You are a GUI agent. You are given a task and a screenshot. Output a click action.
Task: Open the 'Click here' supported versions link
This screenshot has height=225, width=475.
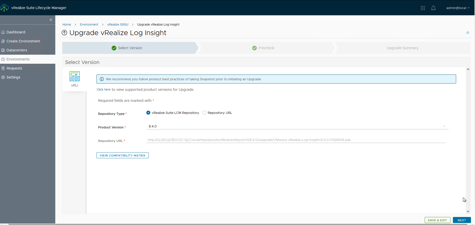point(104,90)
